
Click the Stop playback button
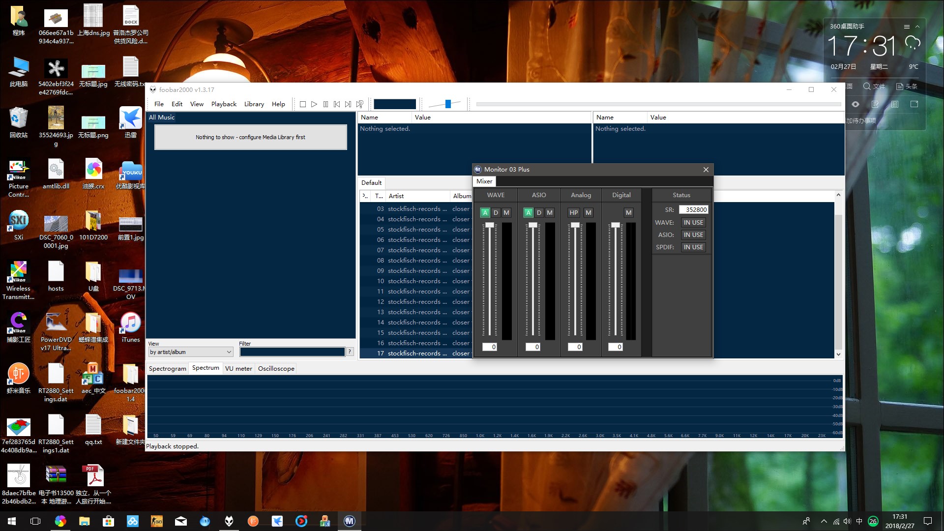[x=303, y=104]
